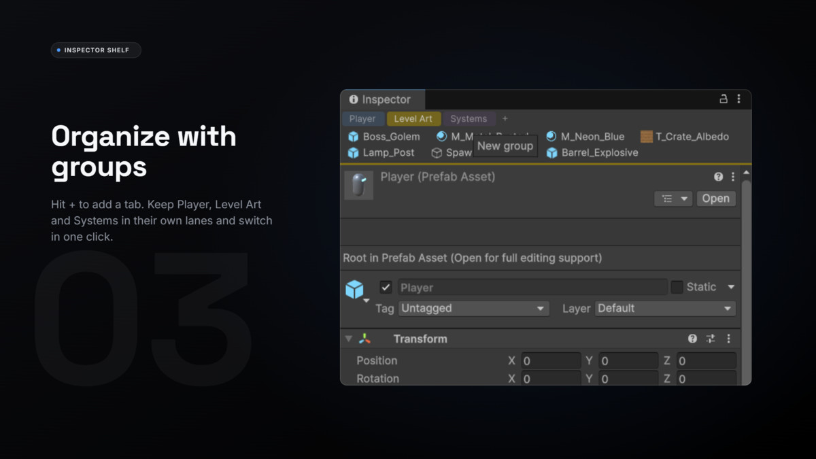Open the Transform component's three-dot menu
This screenshot has width=816, height=459.
coord(728,339)
